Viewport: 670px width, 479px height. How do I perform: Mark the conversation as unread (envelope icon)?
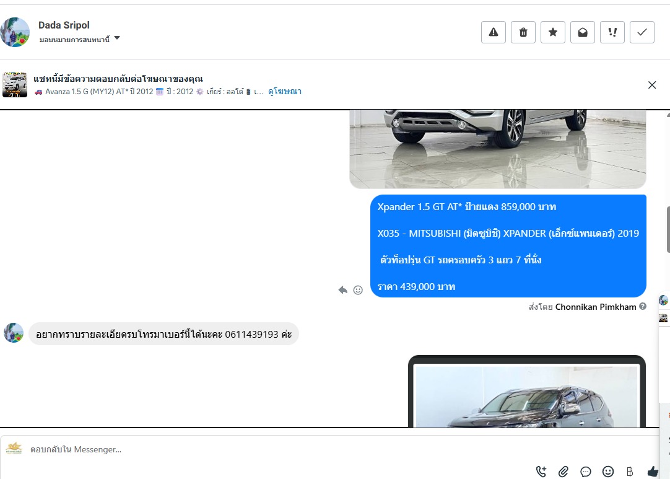(583, 32)
